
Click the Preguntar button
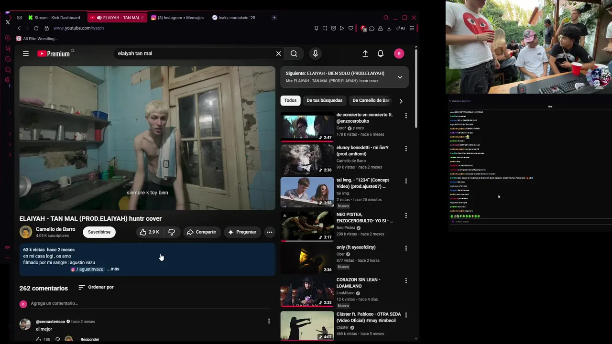[x=242, y=232]
